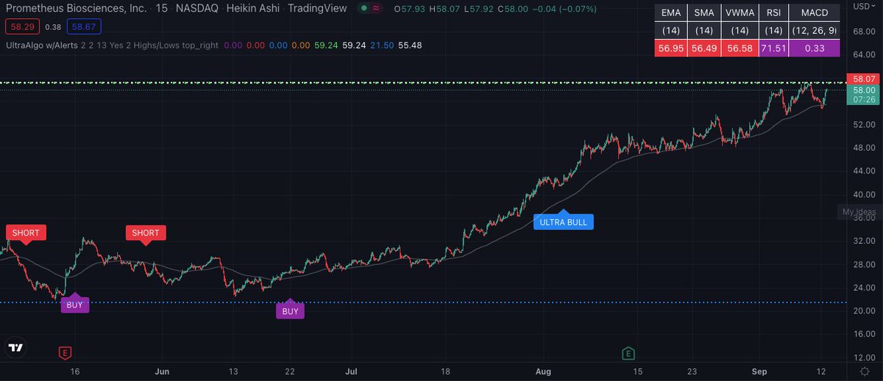Click the pink delayed-data wave icon
Image resolution: width=883 pixels, height=381 pixels.
pyautogui.click(x=377, y=9)
